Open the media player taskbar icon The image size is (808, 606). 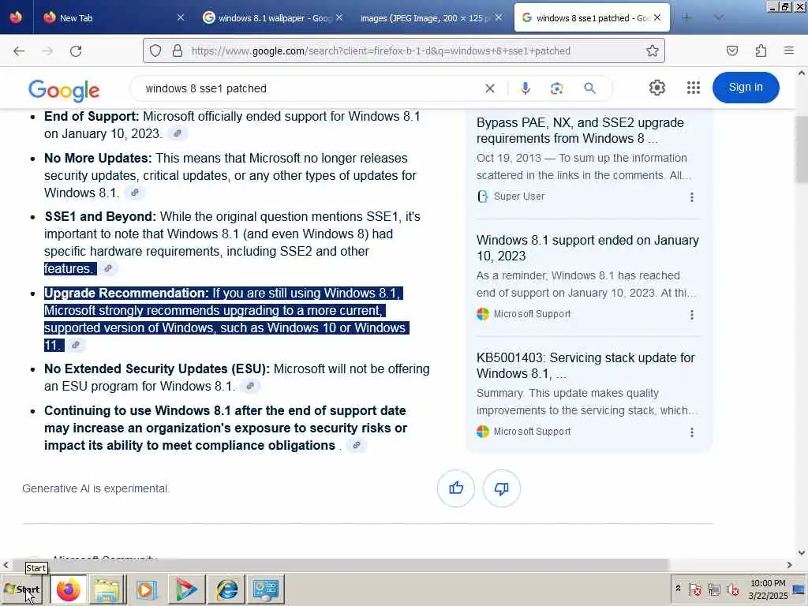pyautogui.click(x=146, y=589)
